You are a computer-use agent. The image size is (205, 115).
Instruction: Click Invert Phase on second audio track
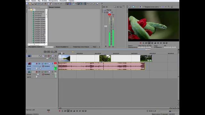39,72
